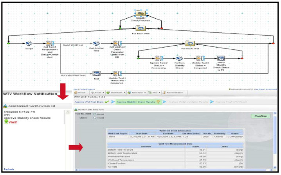Image resolution: width=281 pixels, height=175 pixels.
Task: Open the Administration menu item
Action: pyautogui.click(x=175, y=92)
